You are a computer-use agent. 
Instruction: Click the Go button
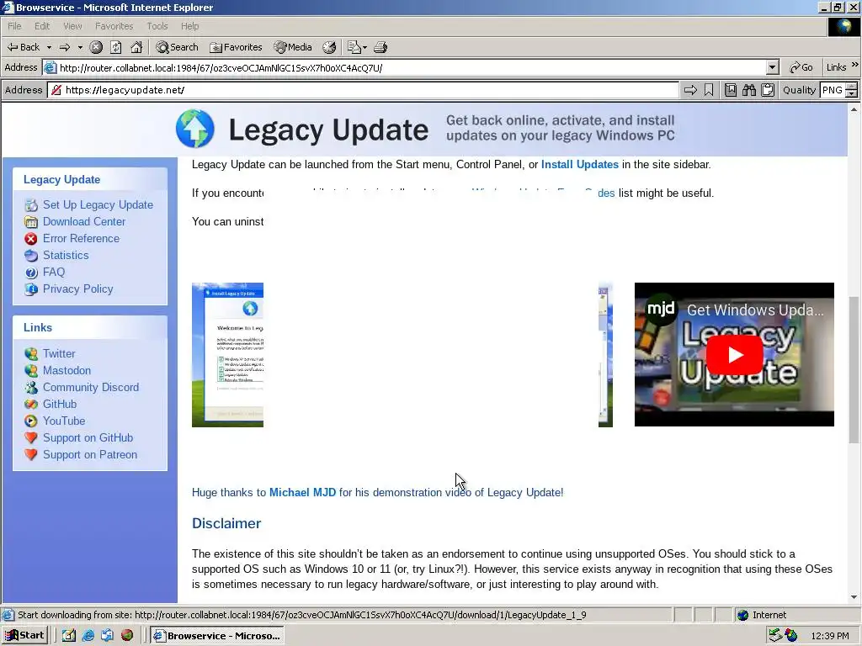pos(801,67)
